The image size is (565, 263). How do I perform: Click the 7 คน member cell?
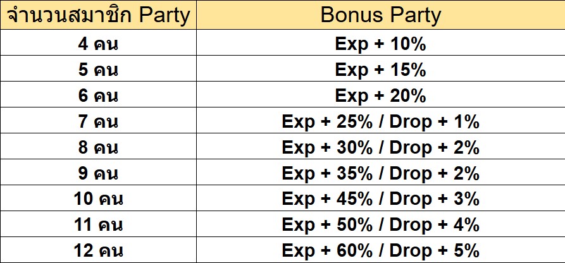98,120
